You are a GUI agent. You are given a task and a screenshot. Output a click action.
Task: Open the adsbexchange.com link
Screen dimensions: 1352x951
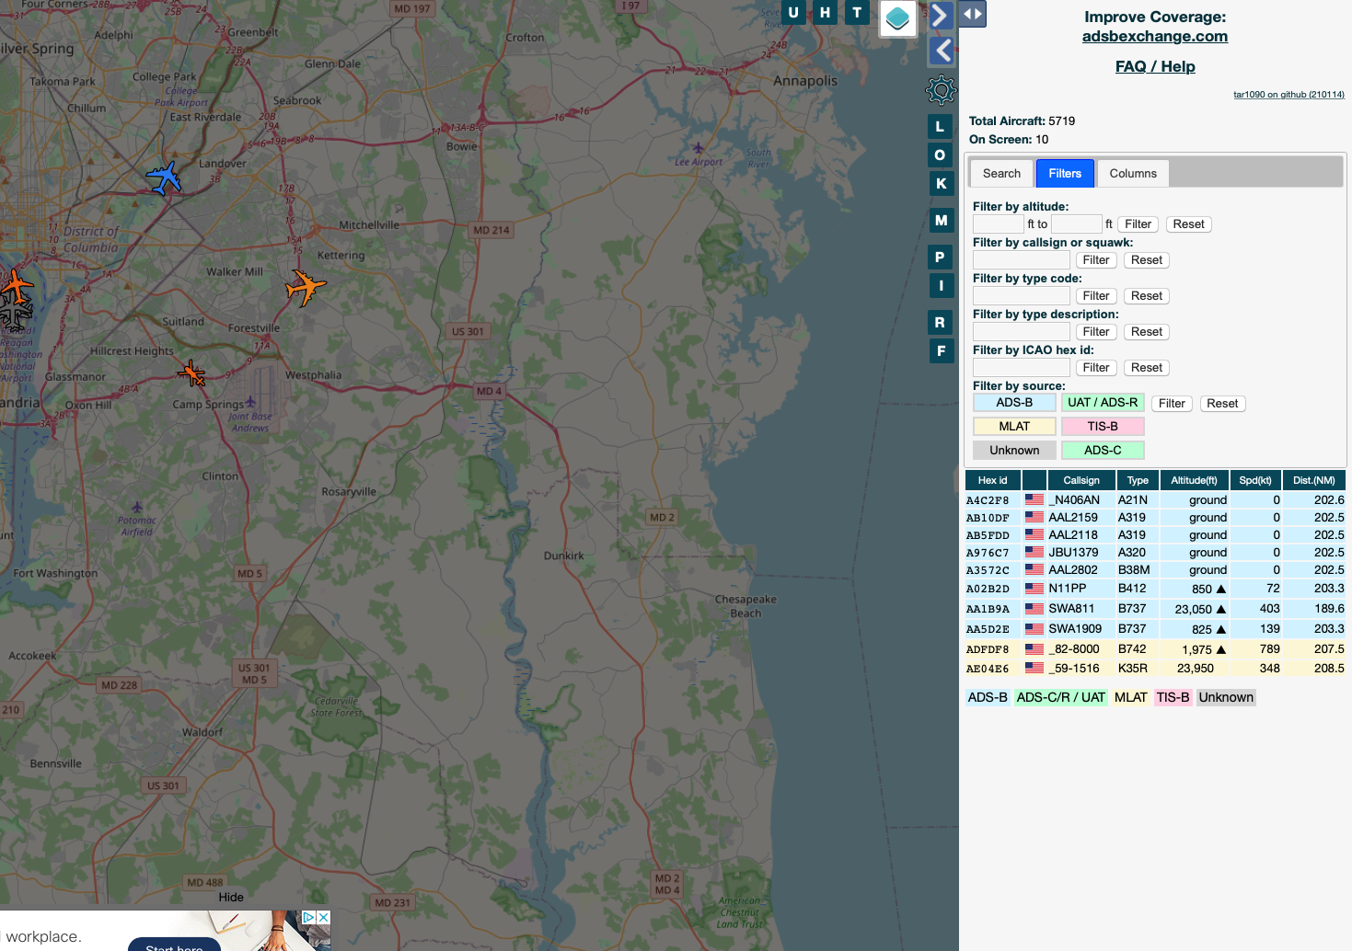click(1155, 37)
